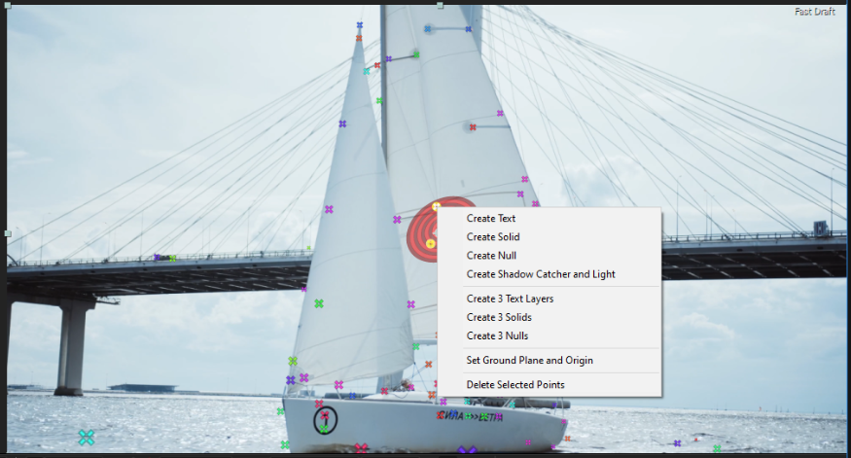
Task: Select Set Ground Plane and Origin
Action: tap(529, 361)
